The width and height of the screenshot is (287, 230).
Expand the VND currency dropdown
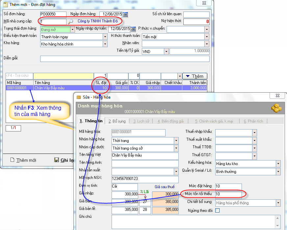[x=166, y=51]
